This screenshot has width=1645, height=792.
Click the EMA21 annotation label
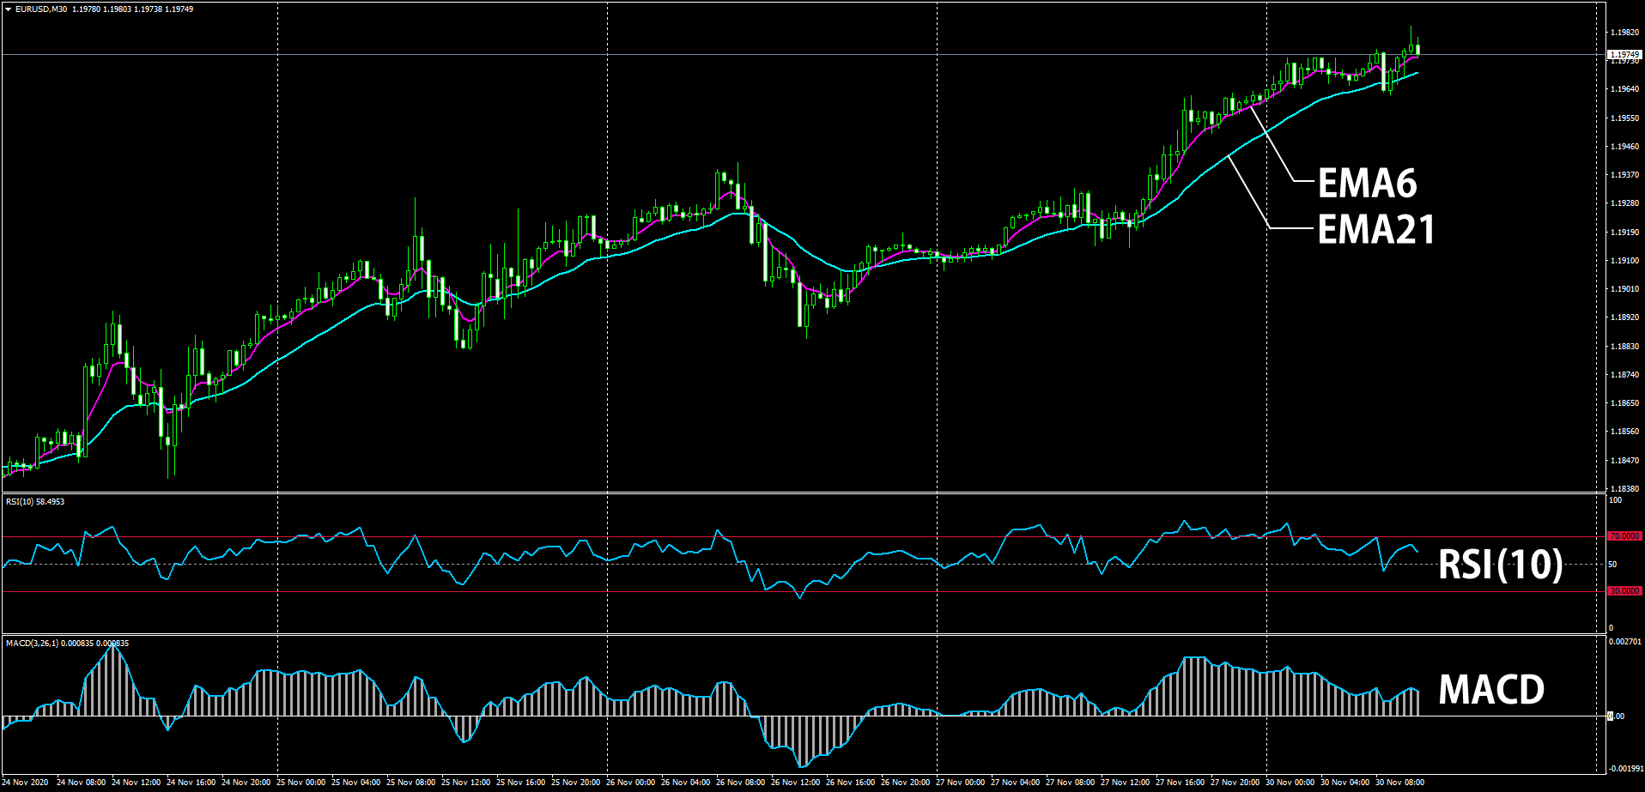click(1375, 229)
